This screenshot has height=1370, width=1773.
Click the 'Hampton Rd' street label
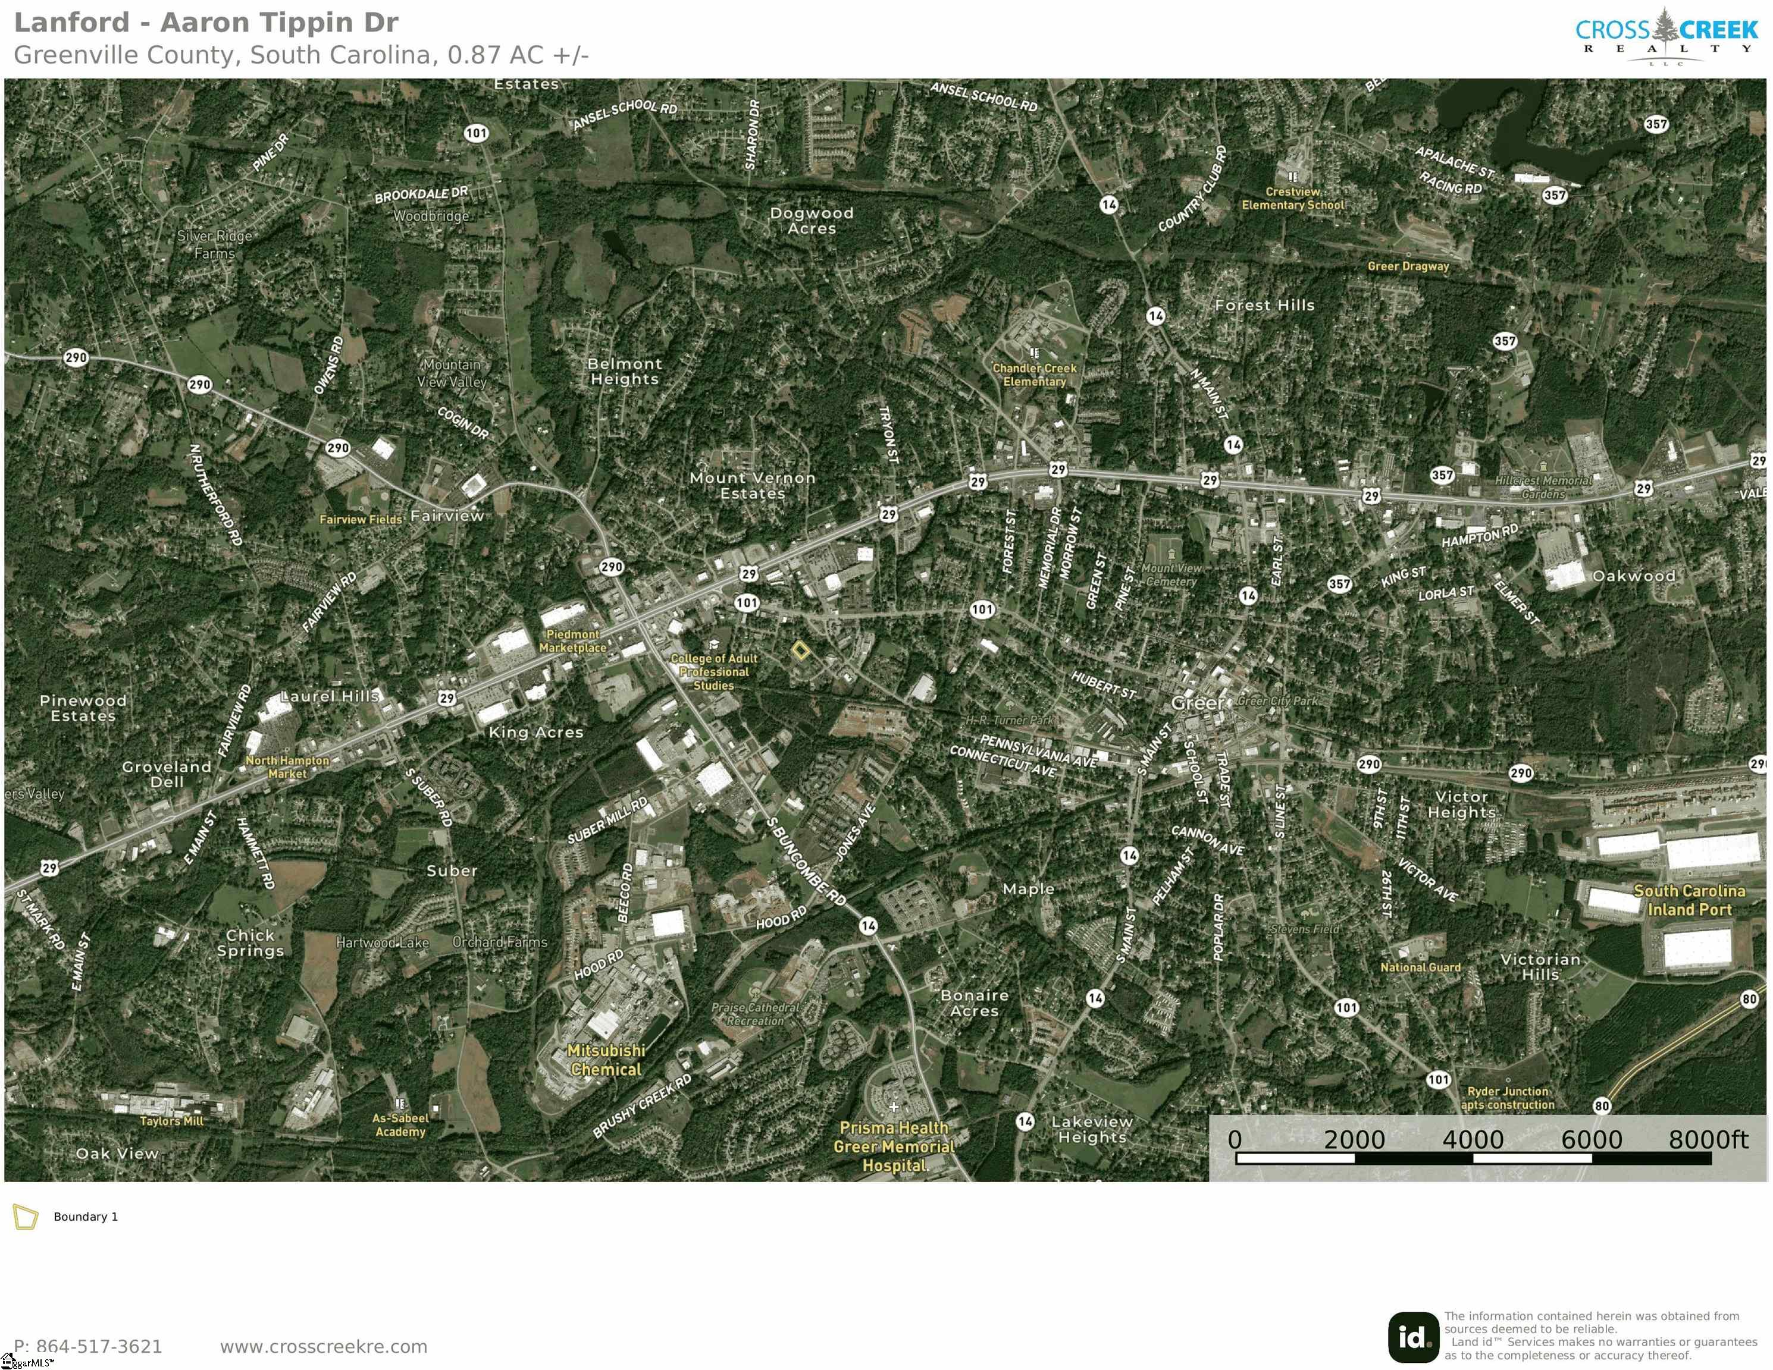click(1479, 535)
